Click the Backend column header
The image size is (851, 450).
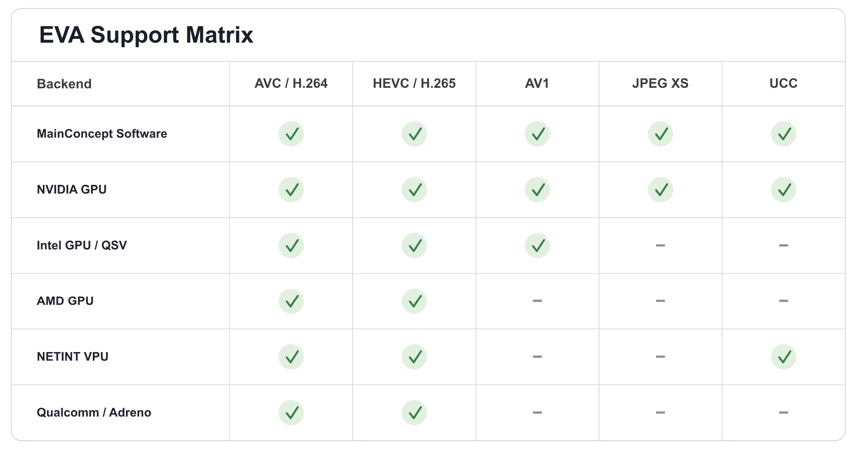pyautogui.click(x=64, y=84)
